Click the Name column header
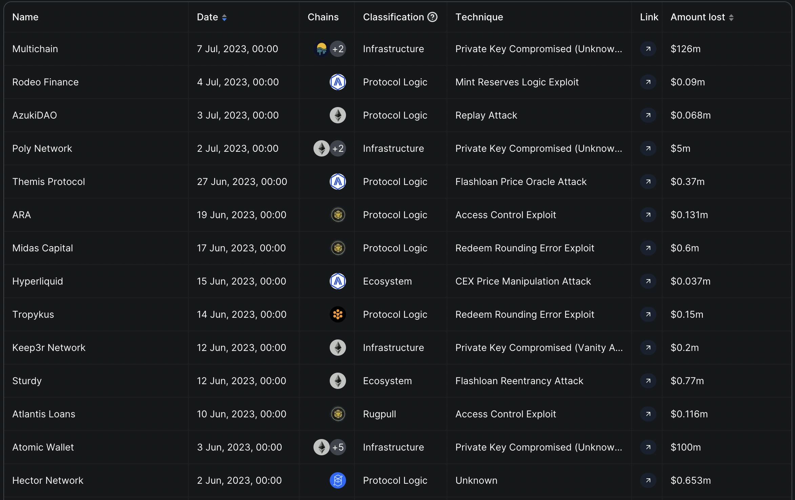Screen dimensions: 795x500 click(25, 17)
